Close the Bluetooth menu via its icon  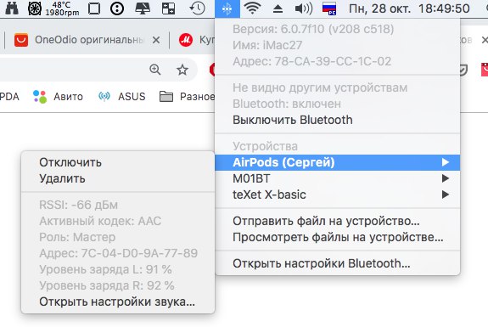[227, 8]
